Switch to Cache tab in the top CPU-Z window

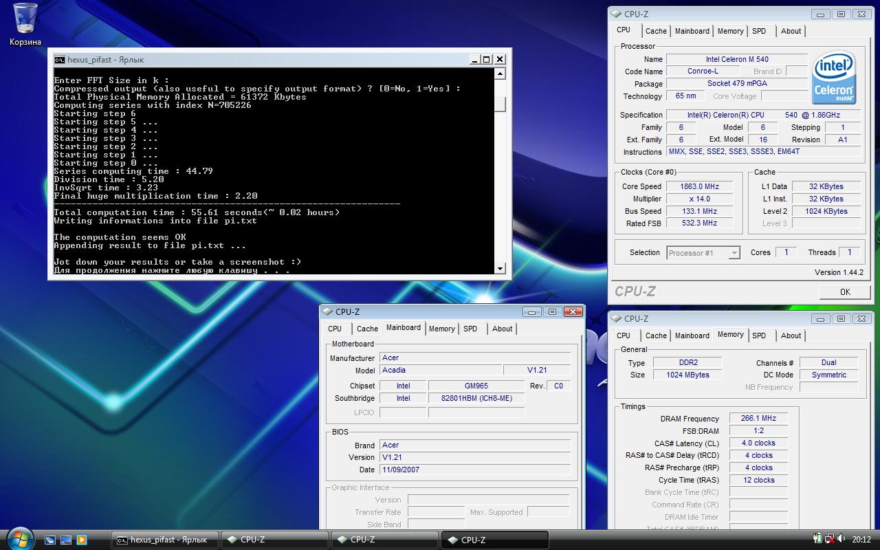656,31
